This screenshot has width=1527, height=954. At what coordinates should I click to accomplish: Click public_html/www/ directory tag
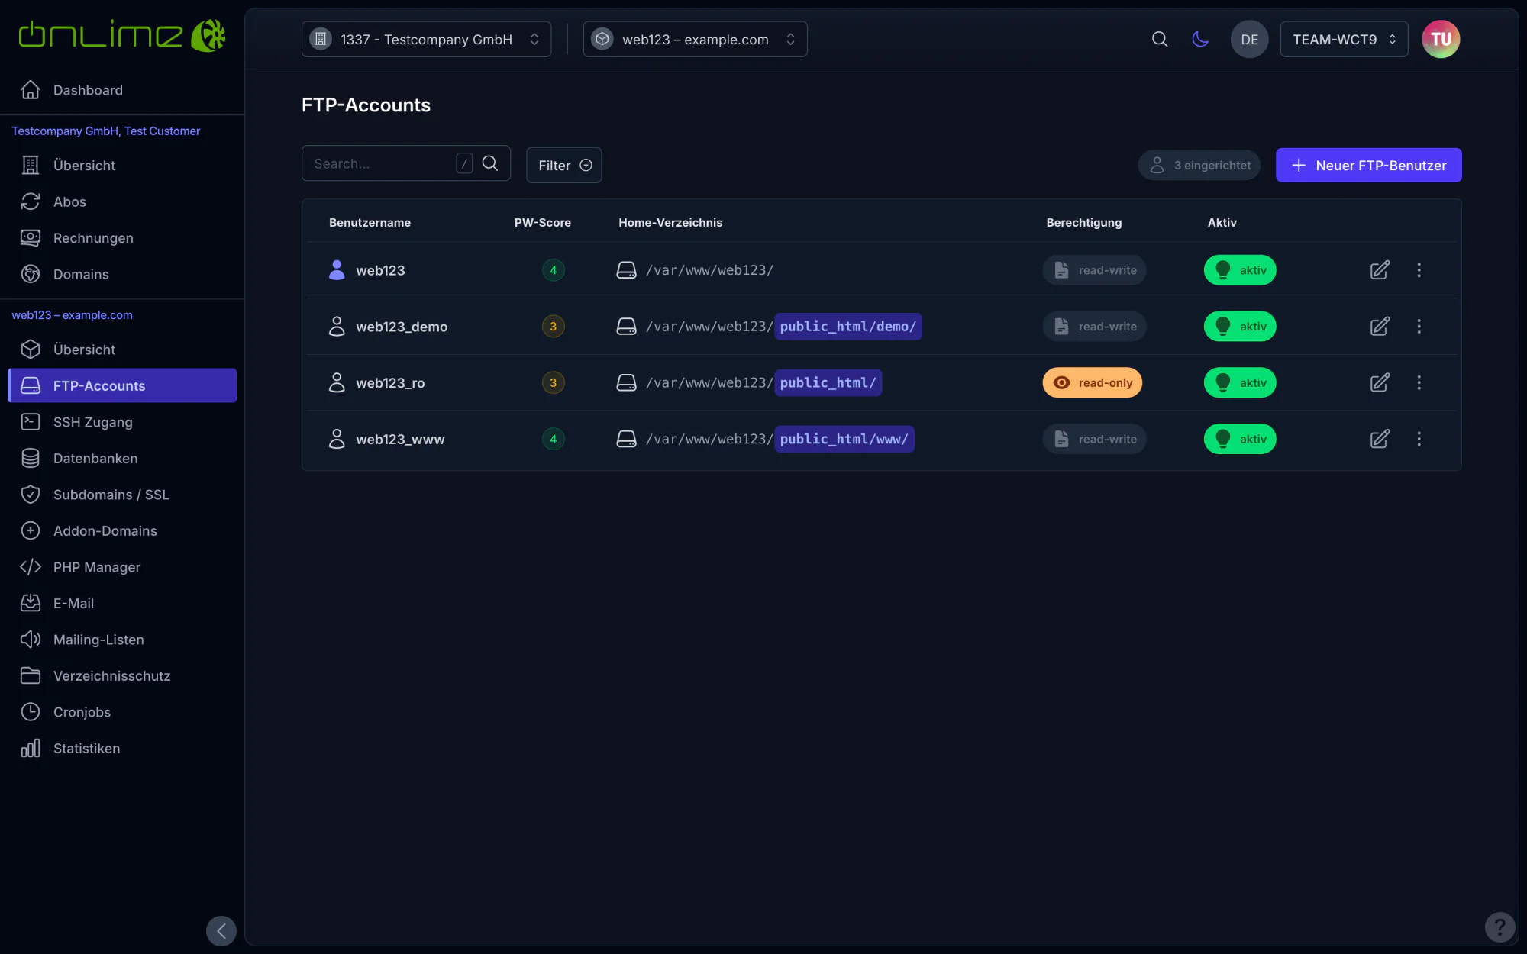tap(844, 439)
